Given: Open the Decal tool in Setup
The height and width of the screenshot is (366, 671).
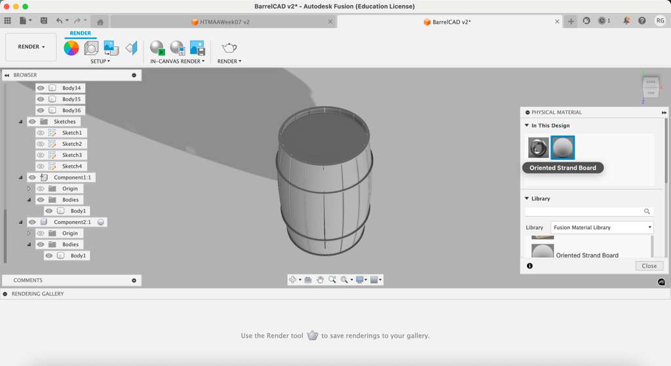Looking at the screenshot, I should tap(111, 48).
